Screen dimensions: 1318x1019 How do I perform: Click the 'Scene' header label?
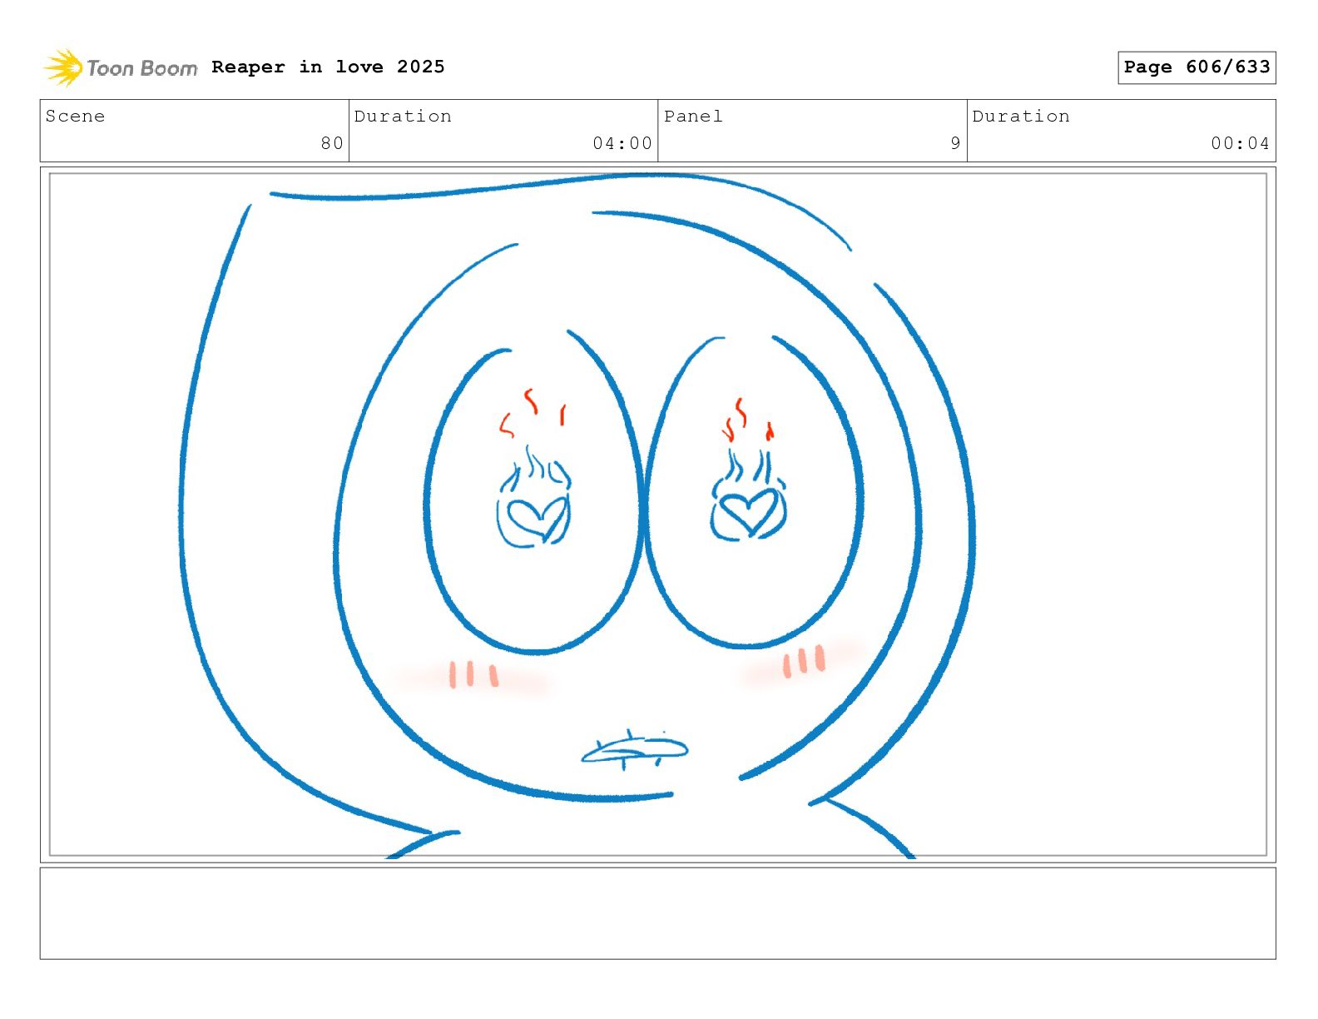75,116
